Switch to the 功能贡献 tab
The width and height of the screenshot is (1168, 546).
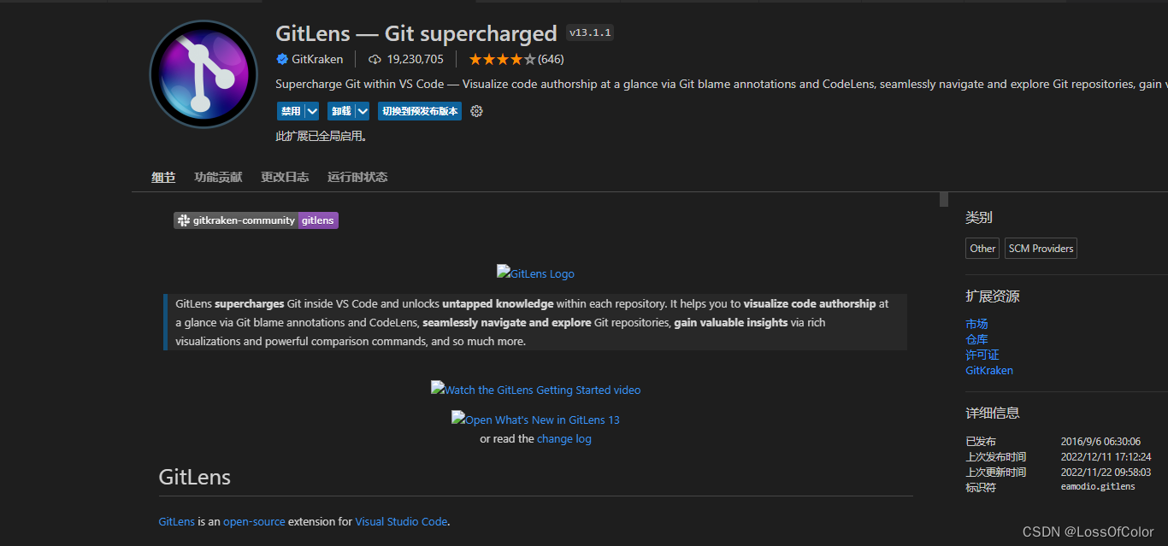click(x=218, y=177)
